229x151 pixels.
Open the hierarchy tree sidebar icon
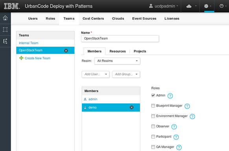point(5,41)
